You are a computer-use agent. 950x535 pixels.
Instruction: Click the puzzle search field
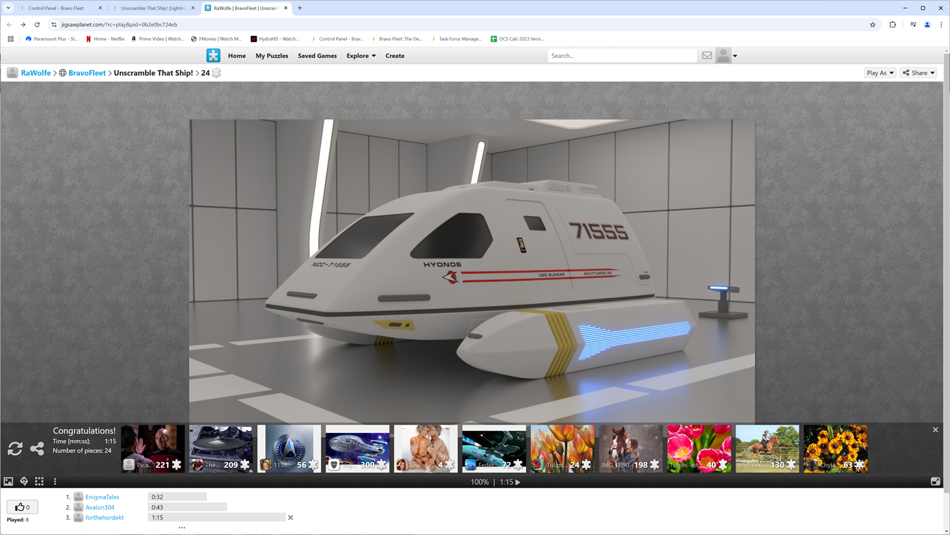pyautogui.click(x=622, y=56)
